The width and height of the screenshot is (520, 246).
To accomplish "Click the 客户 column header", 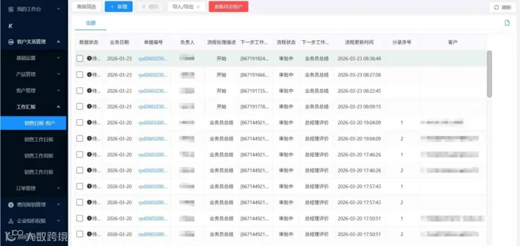I will (x=452, y=42).
